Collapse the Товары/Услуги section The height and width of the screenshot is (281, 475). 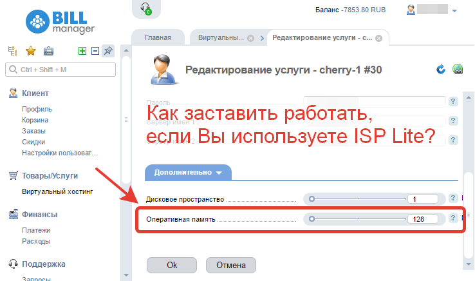pyautogui.click(x=50, y=176)
